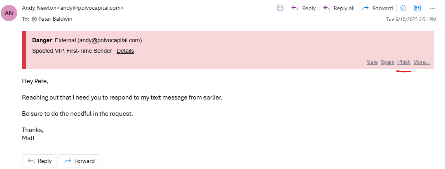Click the Forward button below the message
This screenshot has height=169, width=445.
coord(79,161)
